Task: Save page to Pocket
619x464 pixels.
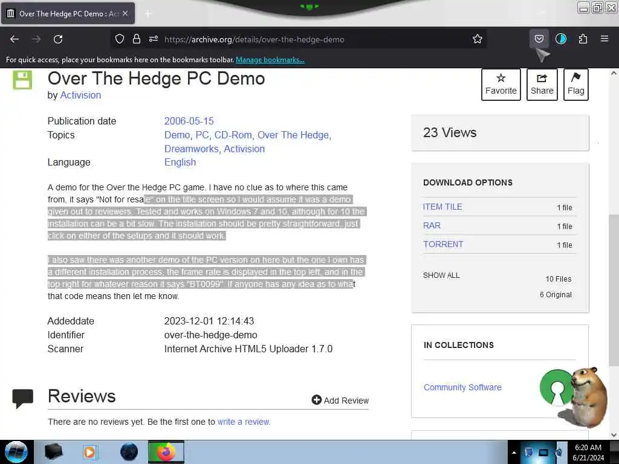Action: (x=539, y=39)
